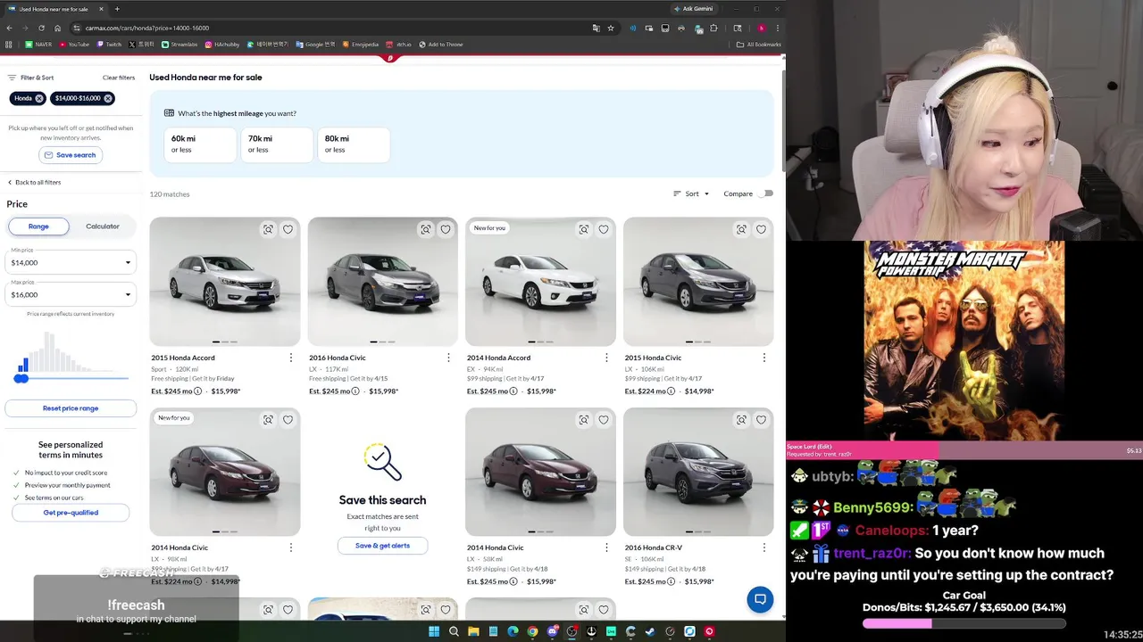
Task: Choose 60k mi or less mileage
Action: [200, 144]
